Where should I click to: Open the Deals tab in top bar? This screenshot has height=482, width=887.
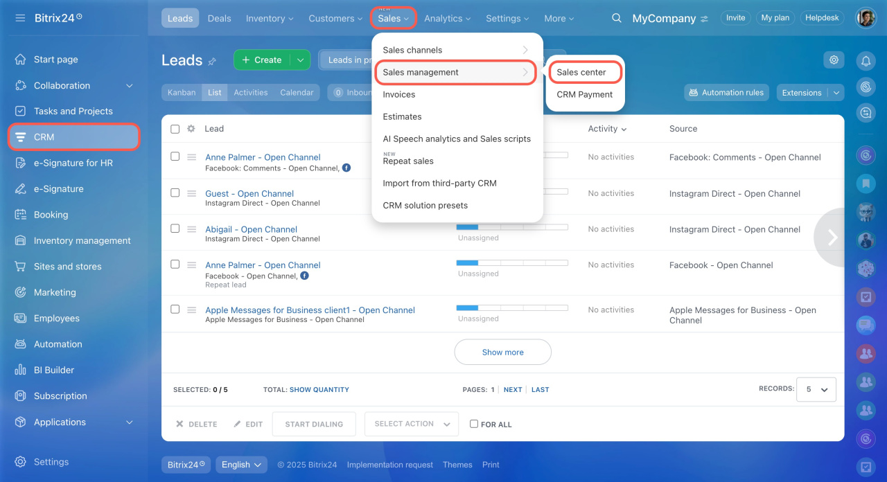219,19
